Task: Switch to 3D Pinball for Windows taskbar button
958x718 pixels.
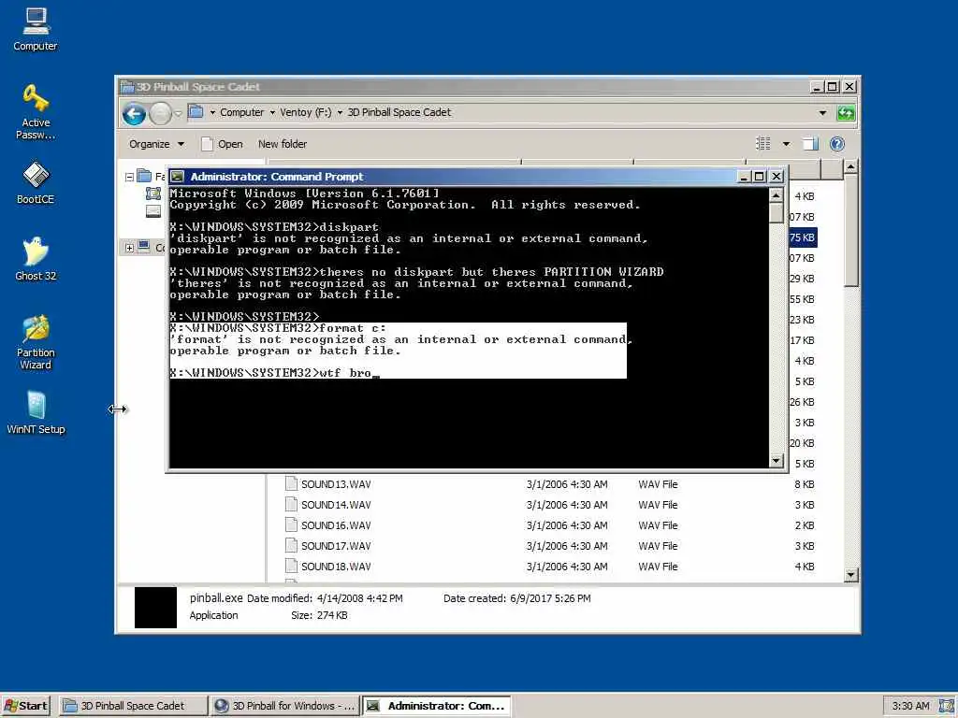Action: [x=285, y=706]
